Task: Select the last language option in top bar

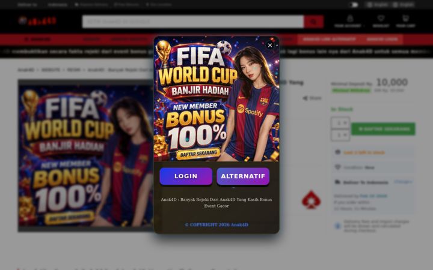Action: (404, 5)
